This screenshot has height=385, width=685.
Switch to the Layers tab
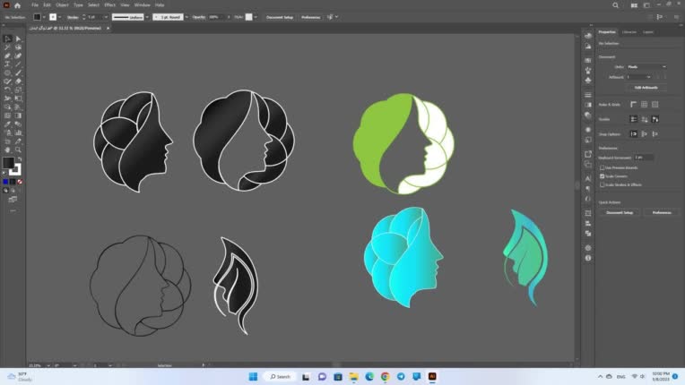(648, 32)
